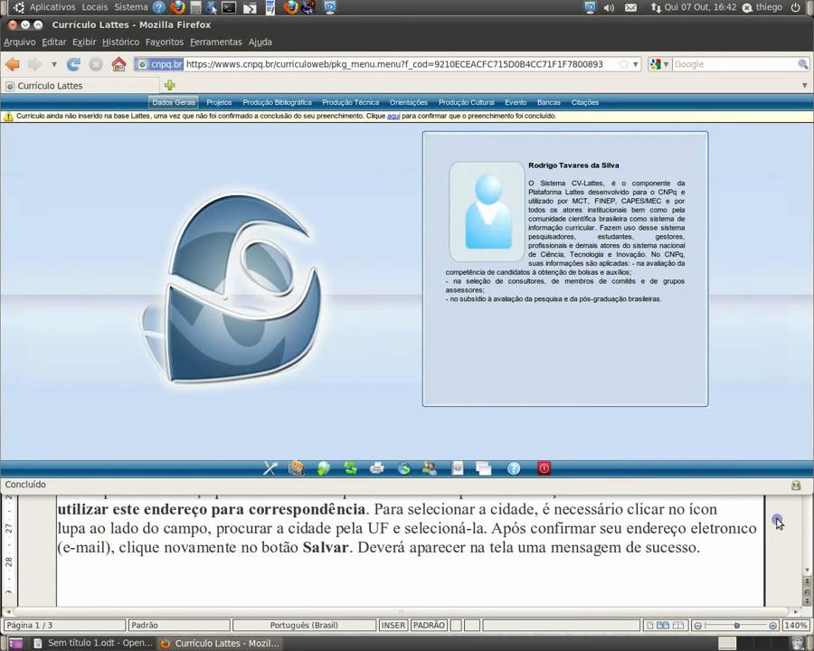Select single-page view layout in the Writer status bar

point(649,625)
